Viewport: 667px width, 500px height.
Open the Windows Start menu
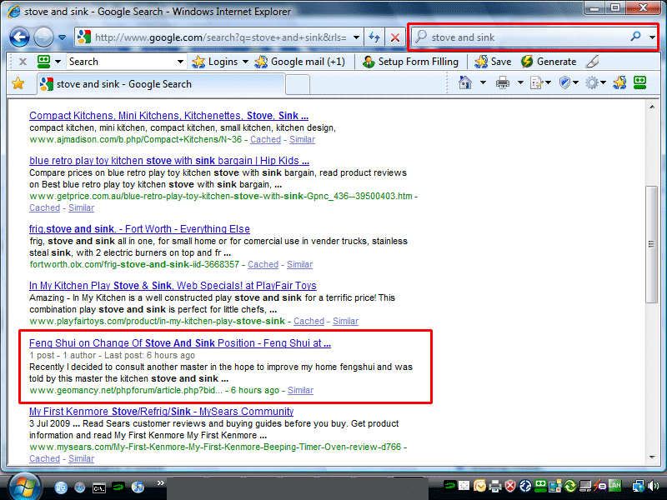click(x=23, y=486)
